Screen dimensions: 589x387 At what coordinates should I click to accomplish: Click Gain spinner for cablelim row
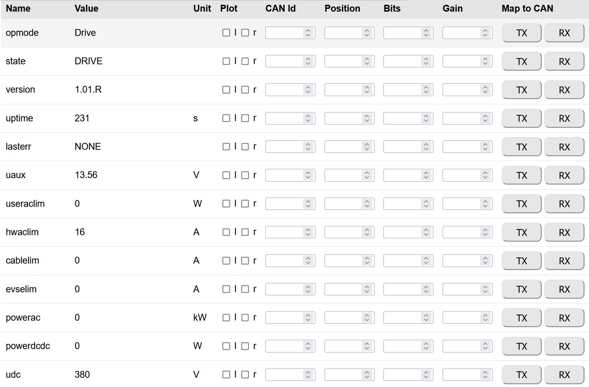pos(485,261)
